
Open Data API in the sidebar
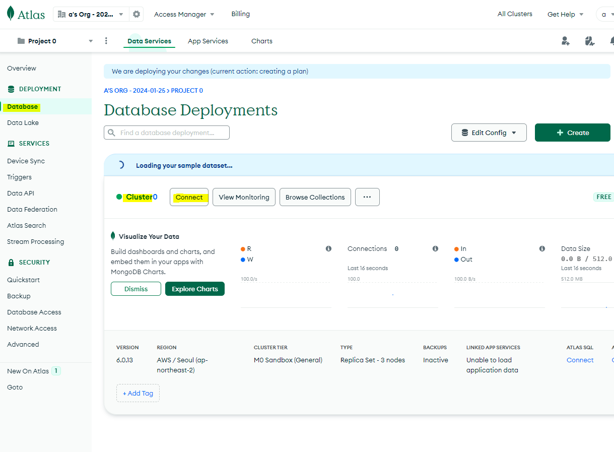click(x=21, y=193)
